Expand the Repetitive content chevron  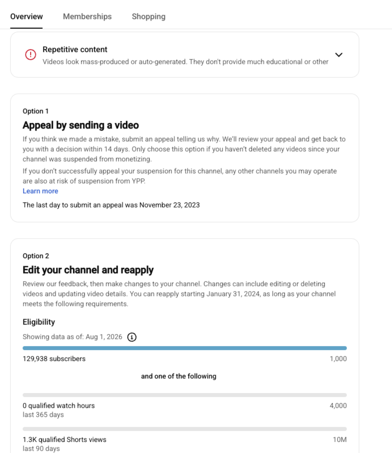339,55
